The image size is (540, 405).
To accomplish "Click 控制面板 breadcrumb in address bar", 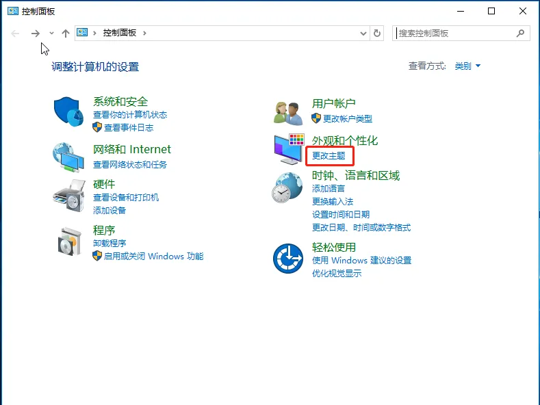I will pos(120,33).
